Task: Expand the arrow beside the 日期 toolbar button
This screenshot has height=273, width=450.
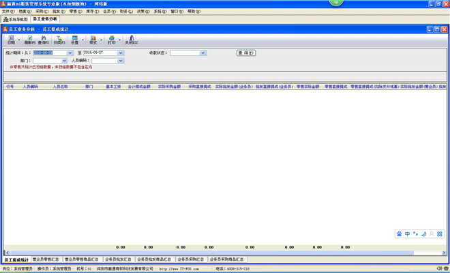Action: (19, 40)
